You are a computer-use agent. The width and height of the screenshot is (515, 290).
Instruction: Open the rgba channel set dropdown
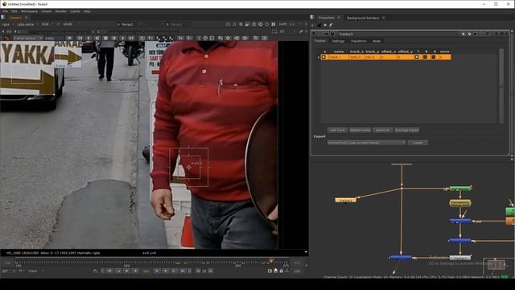pyautogui.click(x=8, y=24)
